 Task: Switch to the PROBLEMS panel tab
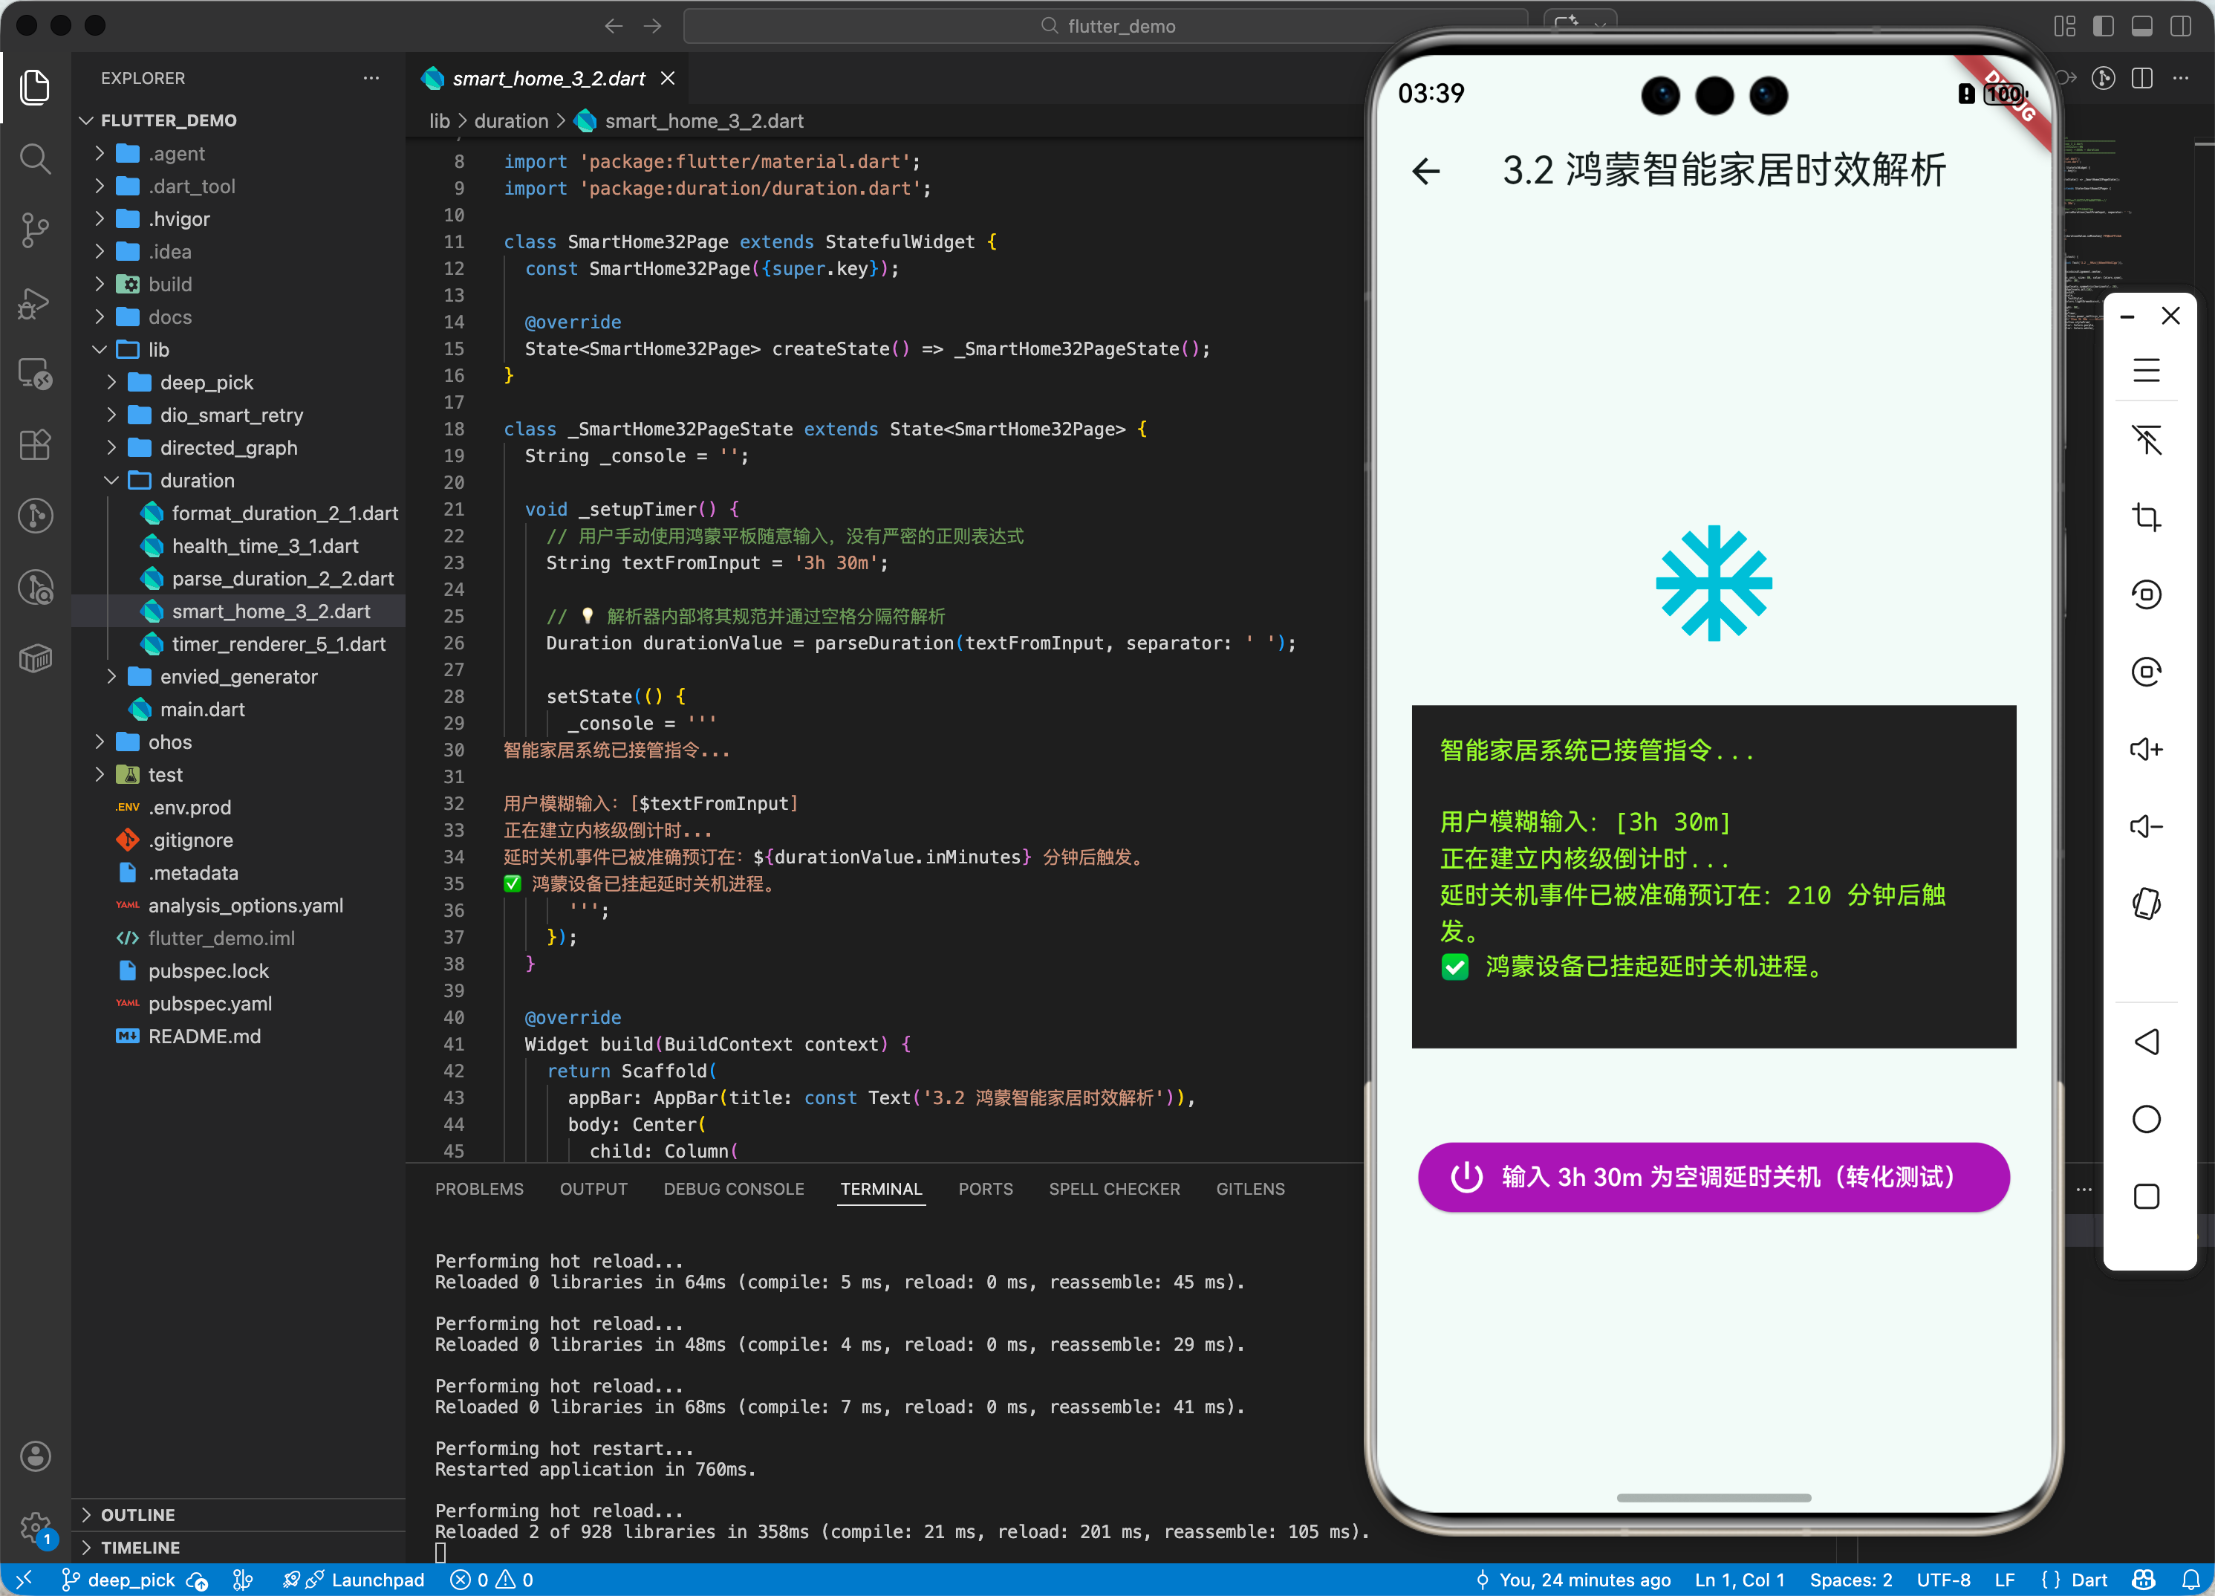coord(478,1189)
